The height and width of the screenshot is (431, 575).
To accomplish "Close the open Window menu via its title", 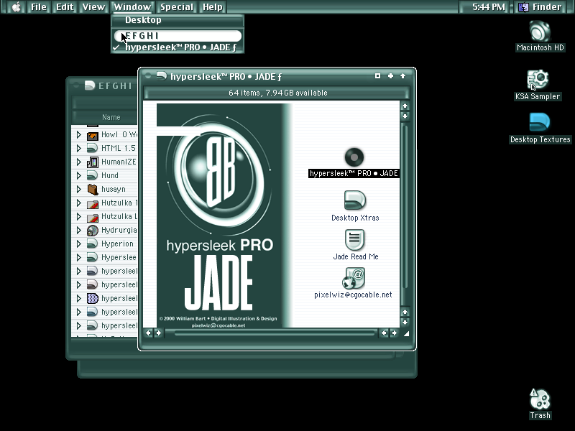I will click(132, 7).
